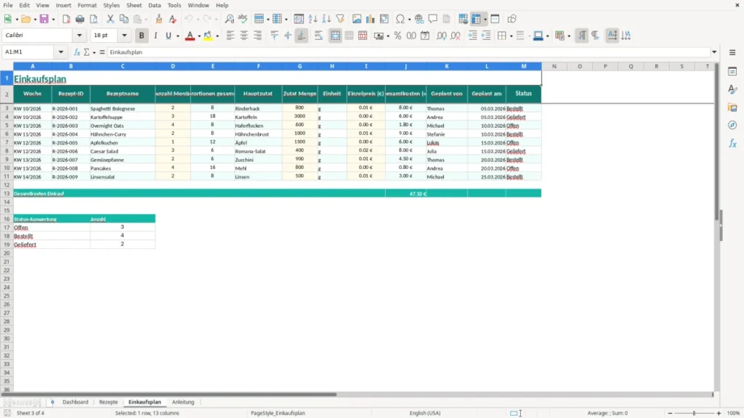Toggle Align Bottom vertical alignment
This screenshot has width=744, height=418.
(302, 36)
